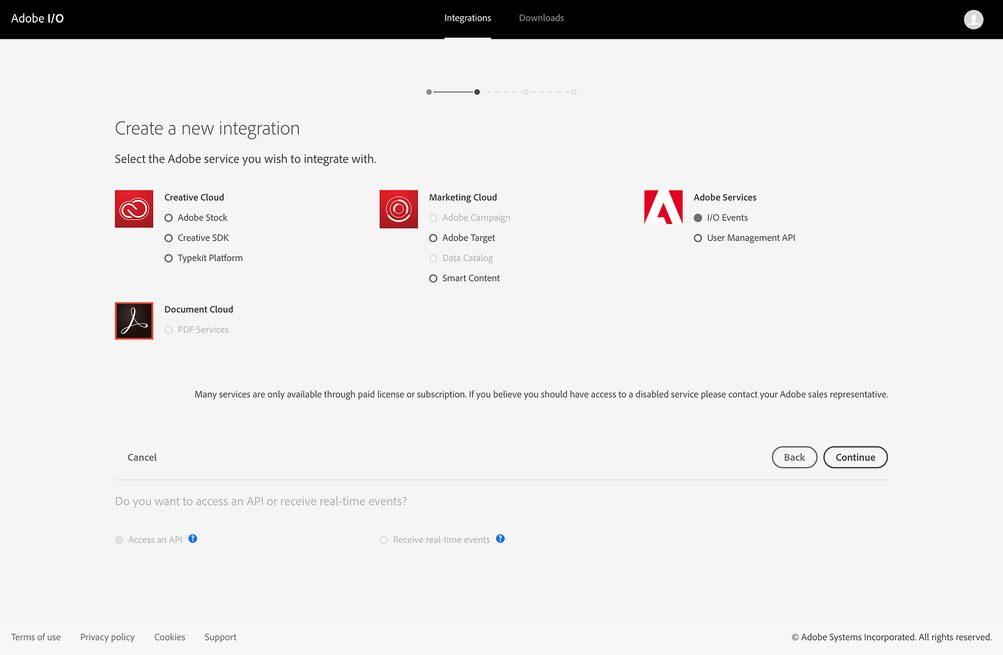Select the Creative SDK option
The image size is (1003, 655).
(169, 238)
